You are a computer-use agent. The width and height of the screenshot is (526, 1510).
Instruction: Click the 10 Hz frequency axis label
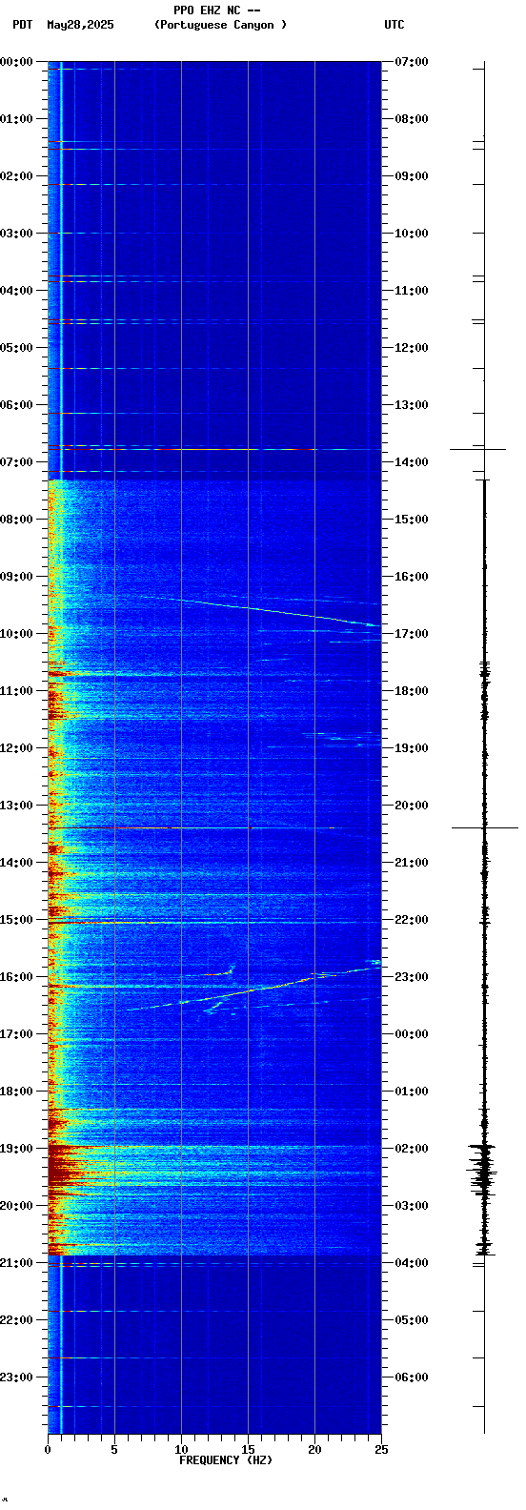[181, 1450]
